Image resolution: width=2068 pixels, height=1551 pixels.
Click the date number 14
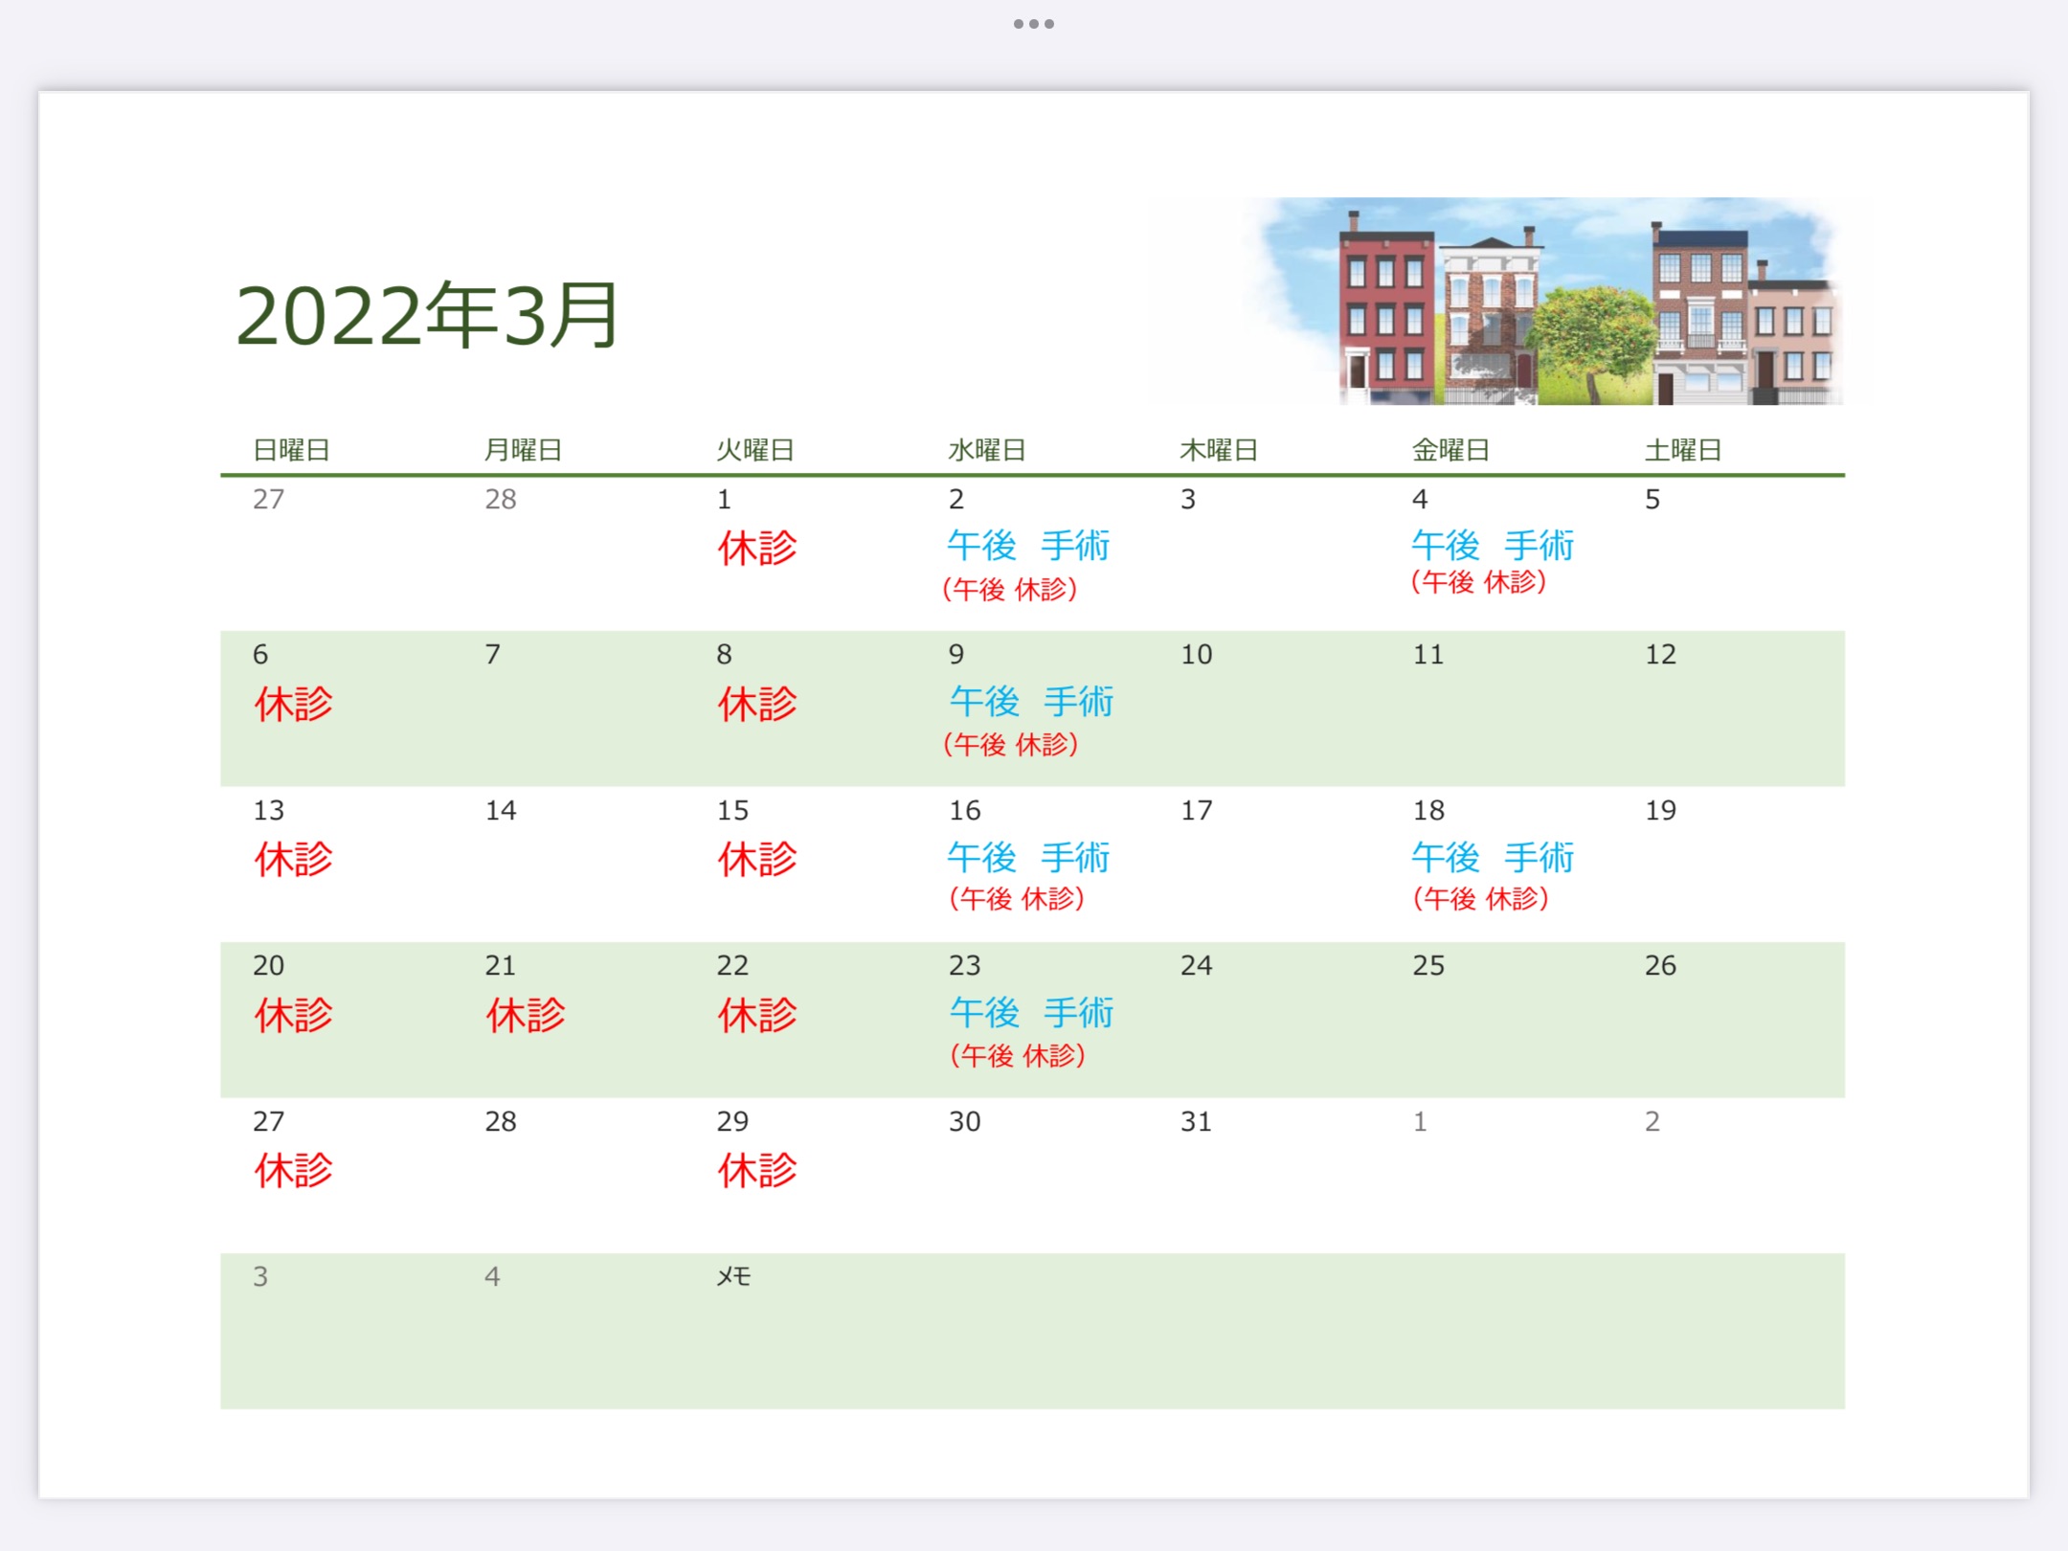click(501, 810)
